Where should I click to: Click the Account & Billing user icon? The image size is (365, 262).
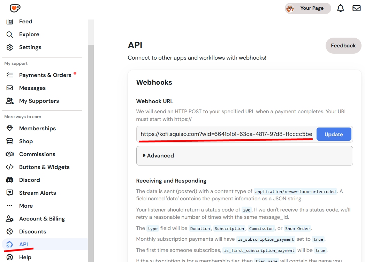(9, 218)
